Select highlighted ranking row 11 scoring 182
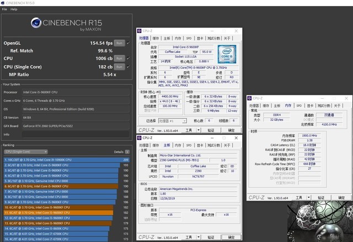This screenshot has width=353, height=242. (67, 213)
